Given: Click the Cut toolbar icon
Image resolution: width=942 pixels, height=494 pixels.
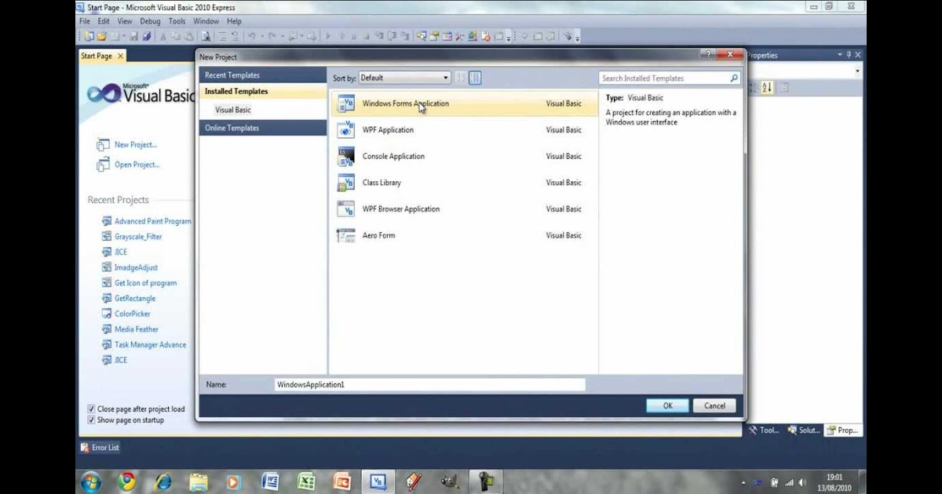Looking at the screenshot, I should [162, 36].
